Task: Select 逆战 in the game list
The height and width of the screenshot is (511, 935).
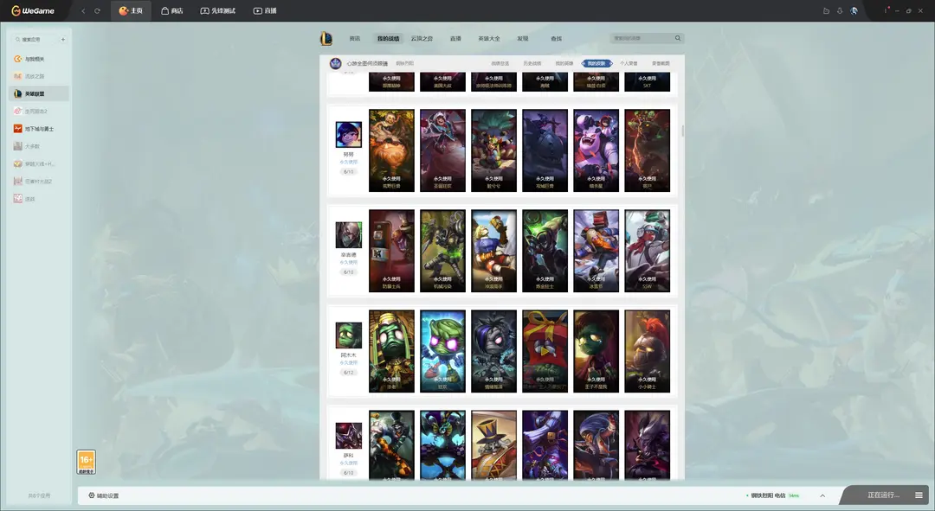Action: [x=39, y=199]
